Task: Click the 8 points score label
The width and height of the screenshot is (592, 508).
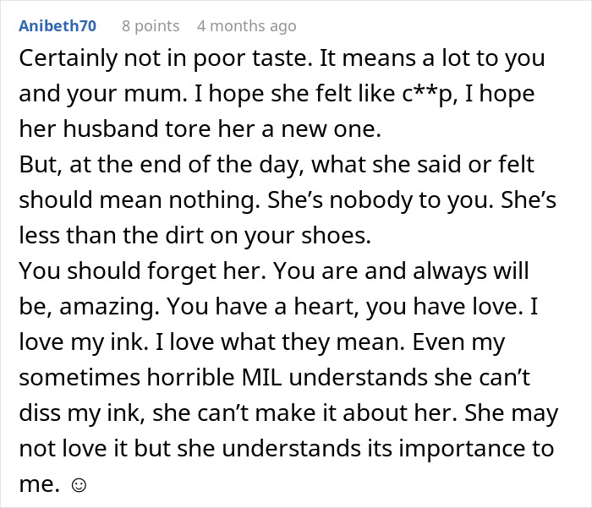Action: [151, 25]
